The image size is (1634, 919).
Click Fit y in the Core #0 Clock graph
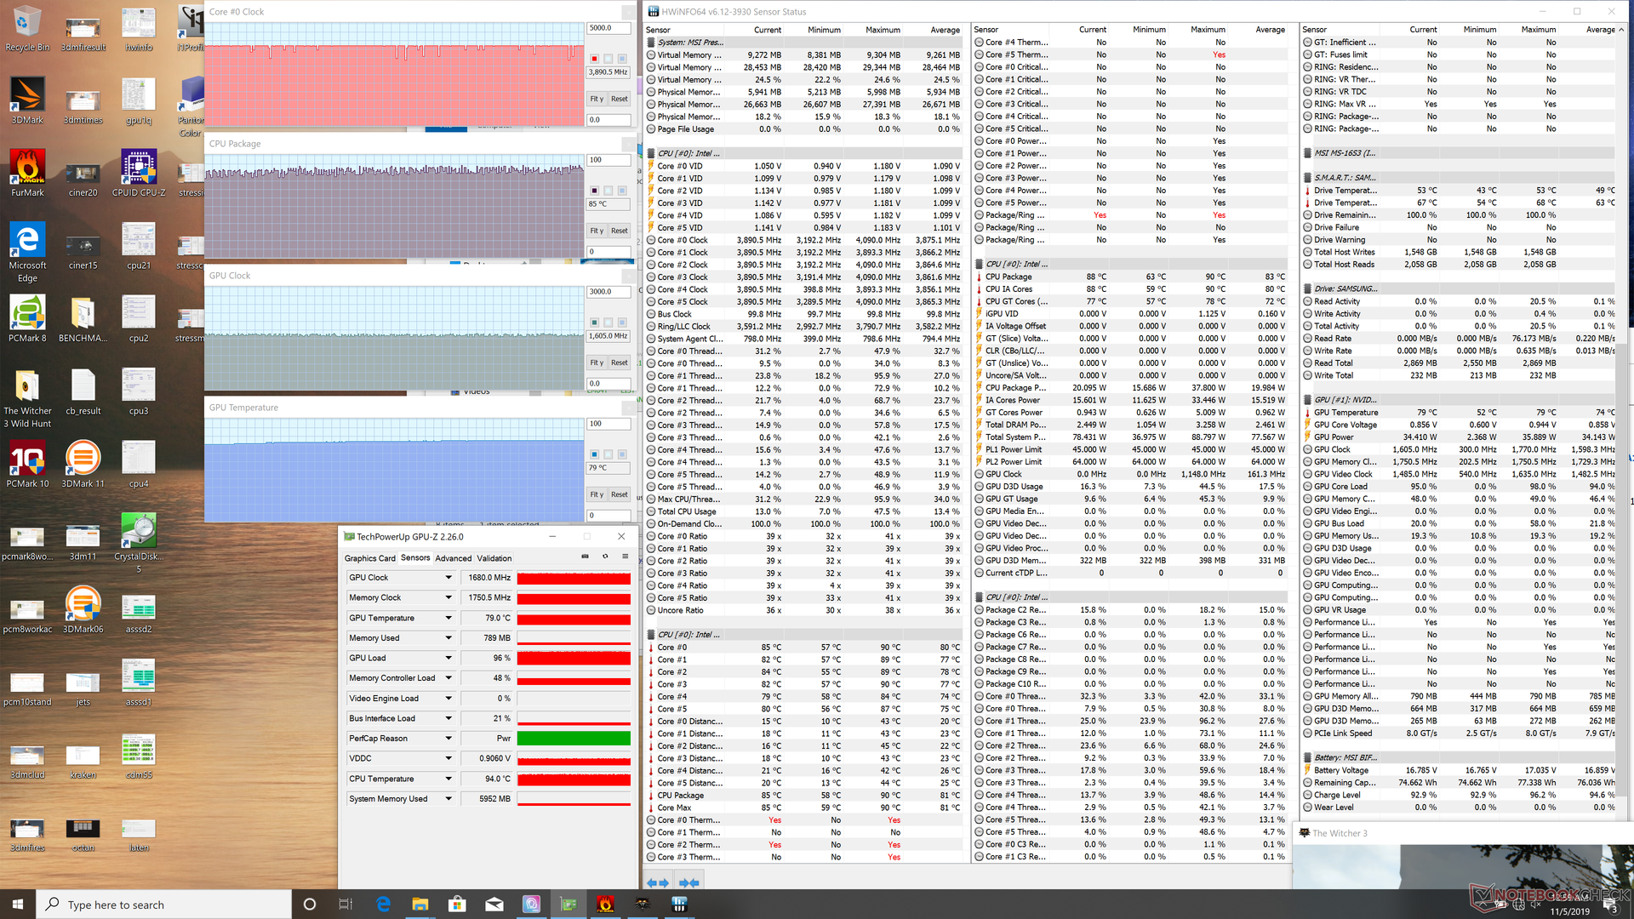pos(597,99)
